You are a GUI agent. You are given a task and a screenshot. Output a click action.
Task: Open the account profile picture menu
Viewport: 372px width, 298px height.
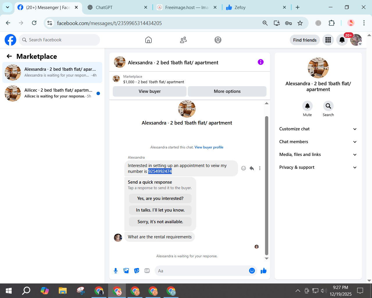[x=356, y=40]
